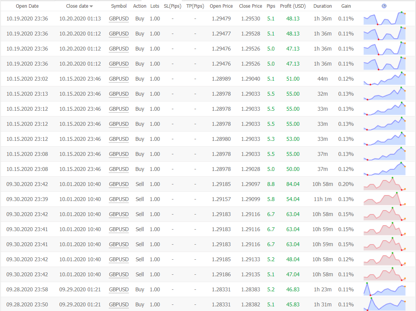Sort by the Gain column header
The height and width of the screenshot is (311, 416).
pyautogui.click(x=346, y=6)
